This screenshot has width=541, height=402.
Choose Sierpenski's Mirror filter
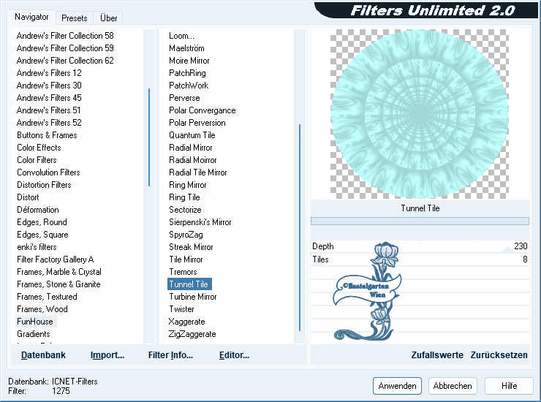tap(200, 222)
